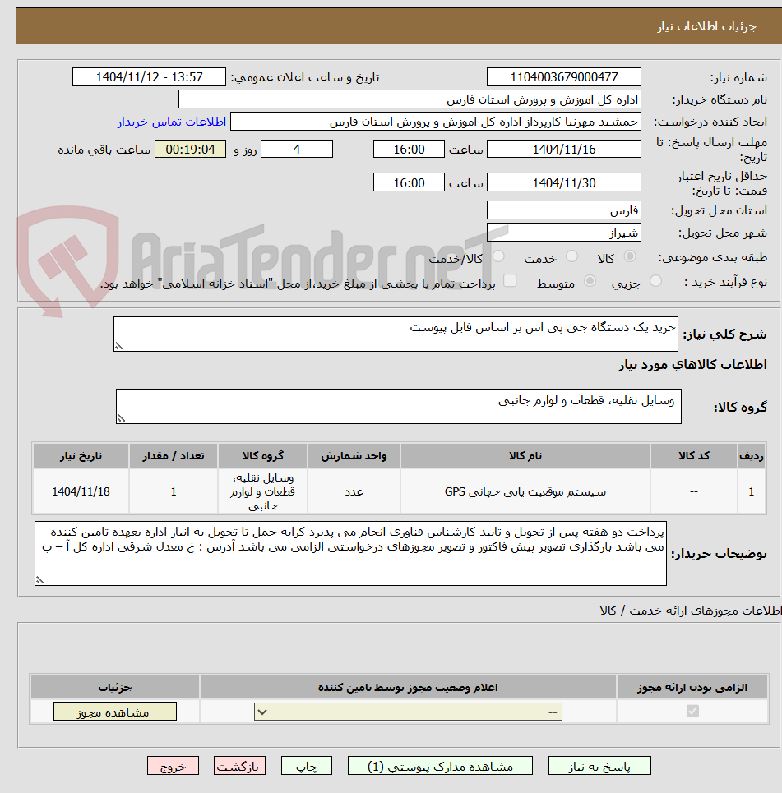Screen dimensions: 782x793
Task: Toggle the Islamic treasury payment checkbox
Action: [510, 281]
